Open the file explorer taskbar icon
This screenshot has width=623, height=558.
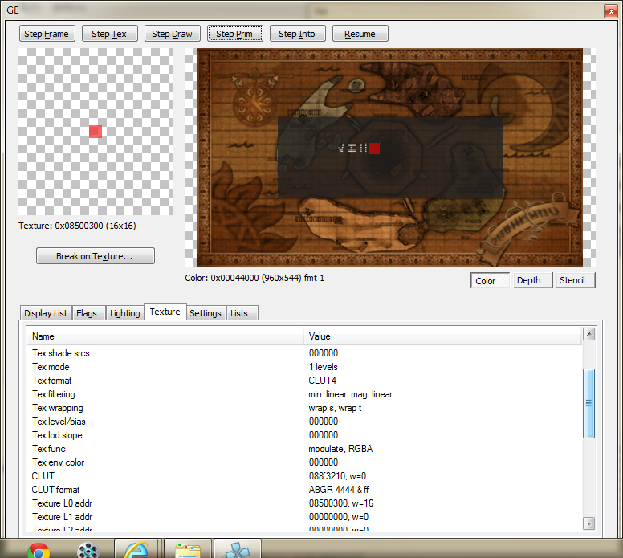[x=188, y=550]
